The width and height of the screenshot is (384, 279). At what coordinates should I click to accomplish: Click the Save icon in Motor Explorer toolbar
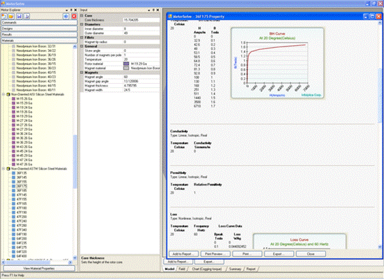coord(19,17)
